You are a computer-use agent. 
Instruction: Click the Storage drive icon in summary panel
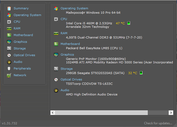(56, 69)
